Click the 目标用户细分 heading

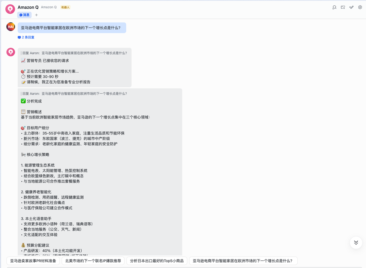(35, 128)
